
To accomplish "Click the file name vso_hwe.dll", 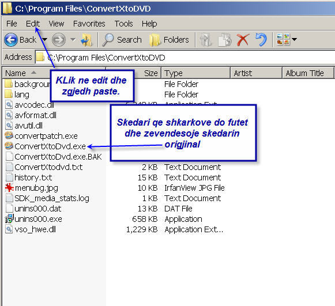I will tap(35, 229).
